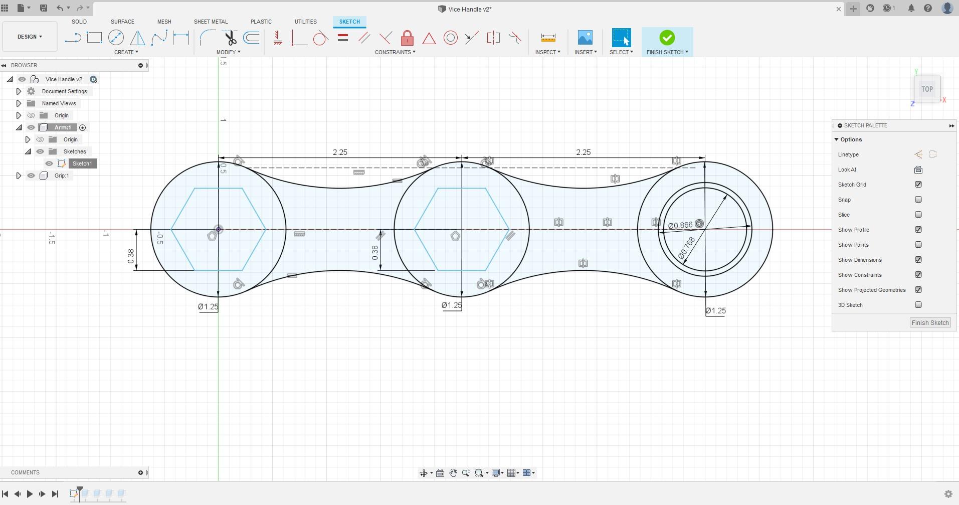Screen dimensions: 959x505
Task: Click the Insert Image icon
Action: pos(585,38)
